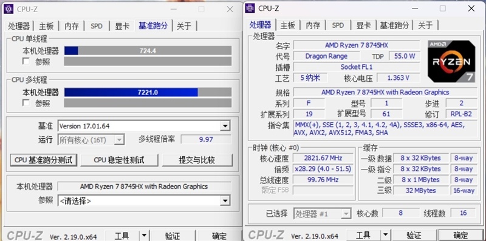The height and width of the screenshot is (241, 486).
Task: Switch to 显卡 tab in left window
Action: point(122,26)
